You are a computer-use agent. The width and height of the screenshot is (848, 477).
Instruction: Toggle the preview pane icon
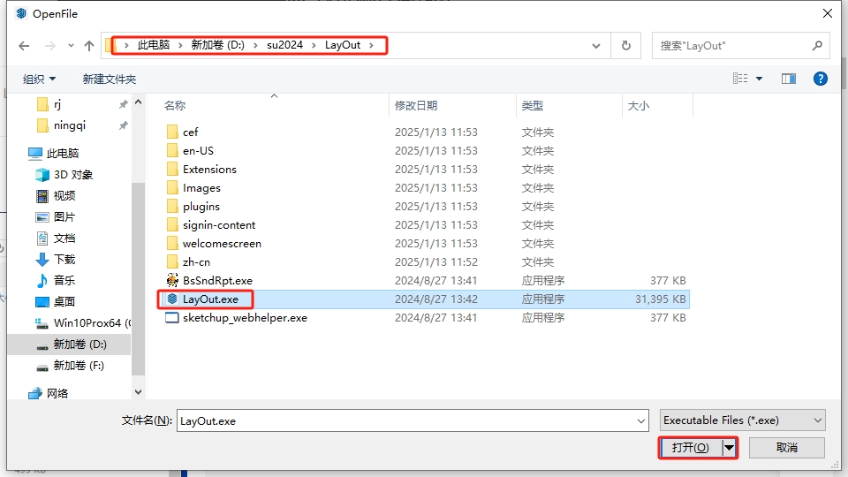[x=789, y=79]
